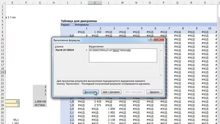Select interval number 8 in row 7
The image size is (220, 124).
(177, 28)
